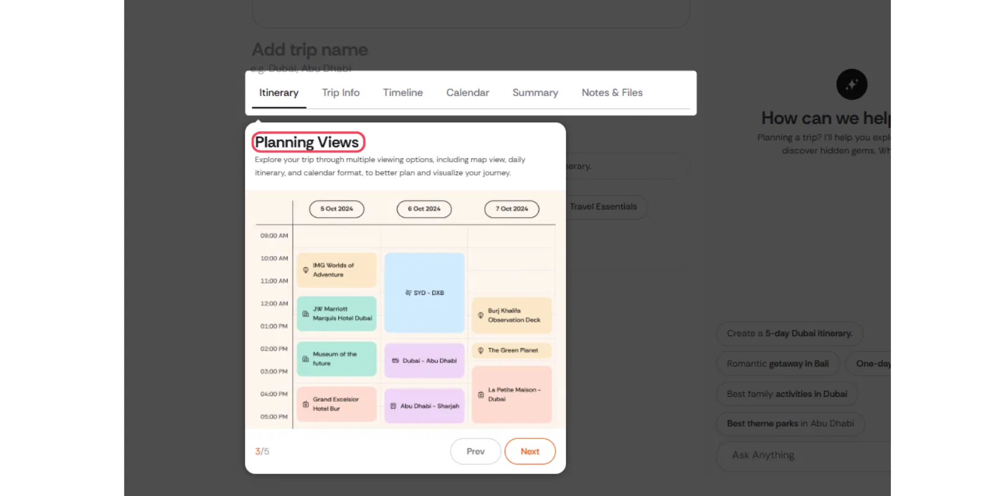Screen dimensions: 992x496
Task: Open the Grand Excelsior Hotel Bur card
Action: pos(337,404)
